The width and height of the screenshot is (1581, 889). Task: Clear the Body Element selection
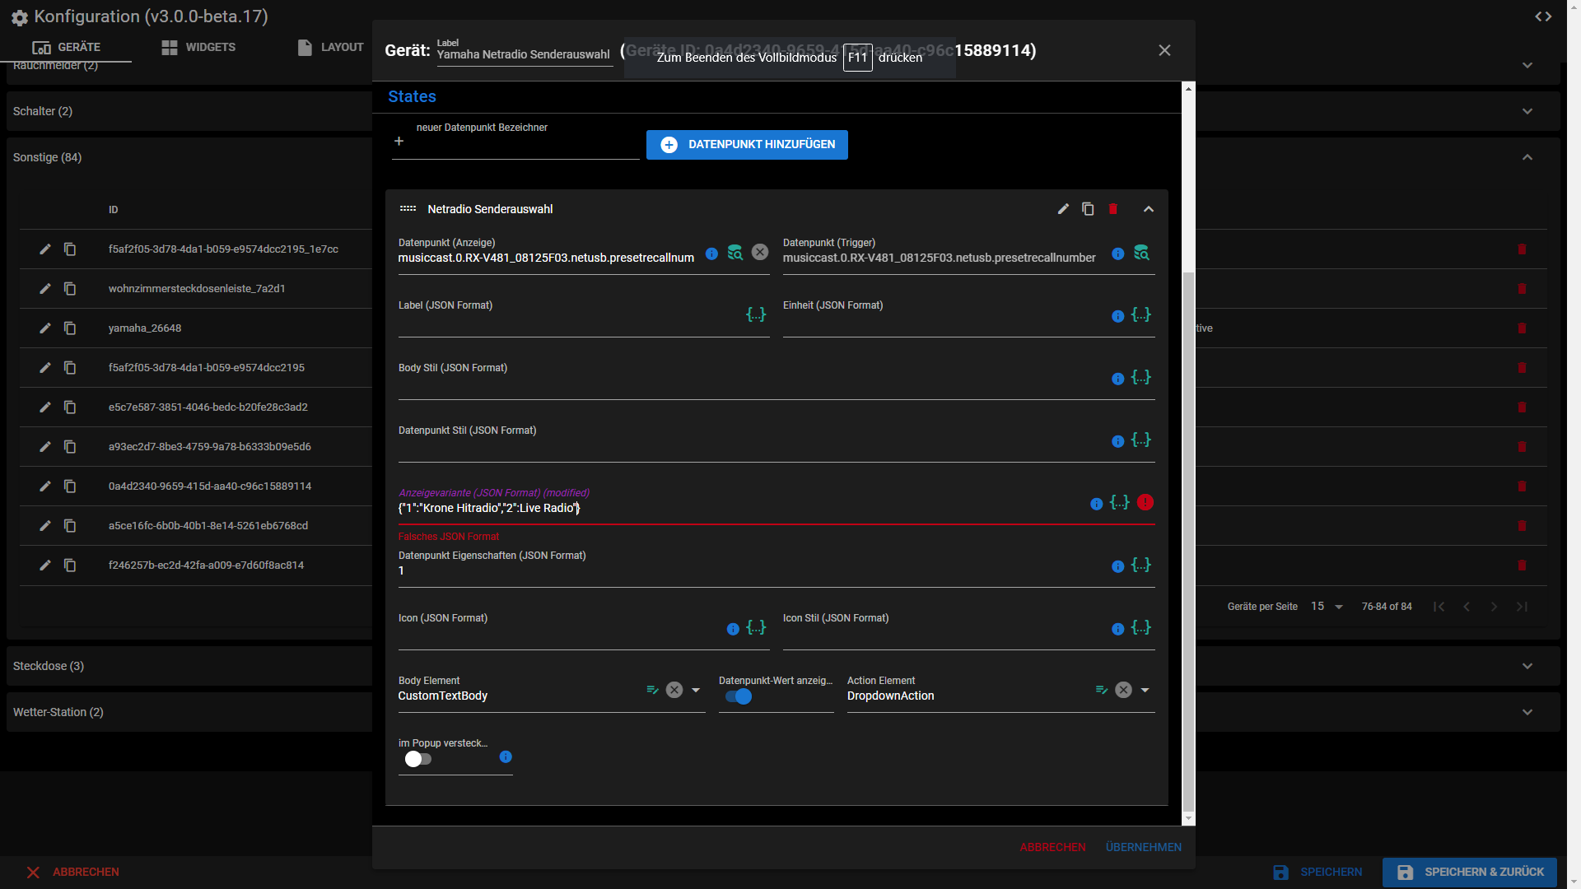tap(674, 690)
